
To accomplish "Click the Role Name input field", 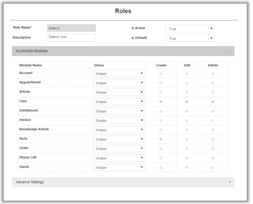I will pyautogui.click(x=71, y=28).
